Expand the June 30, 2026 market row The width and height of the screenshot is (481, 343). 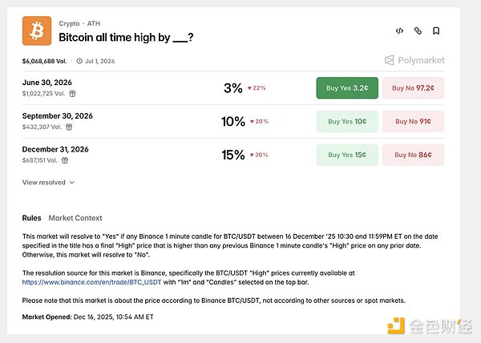tap(120, 88)
